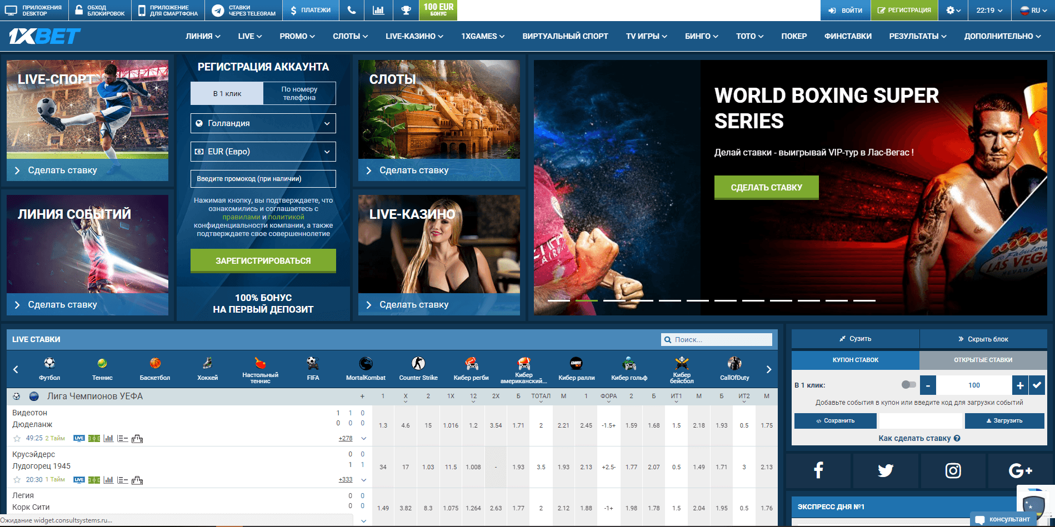Image resolution: width=1055 pixels, height=527 pixels.
Task: Open the Покер menu item
Action: pyautogui.click(x=794, y=36)
